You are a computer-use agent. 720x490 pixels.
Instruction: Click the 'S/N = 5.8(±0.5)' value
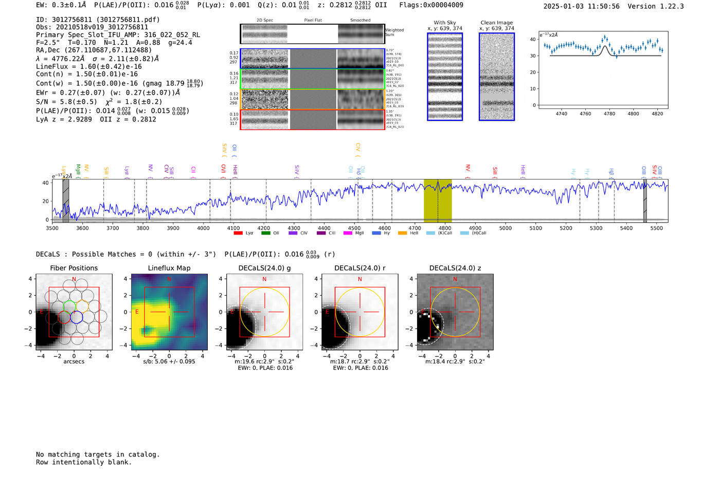point(66,102)
